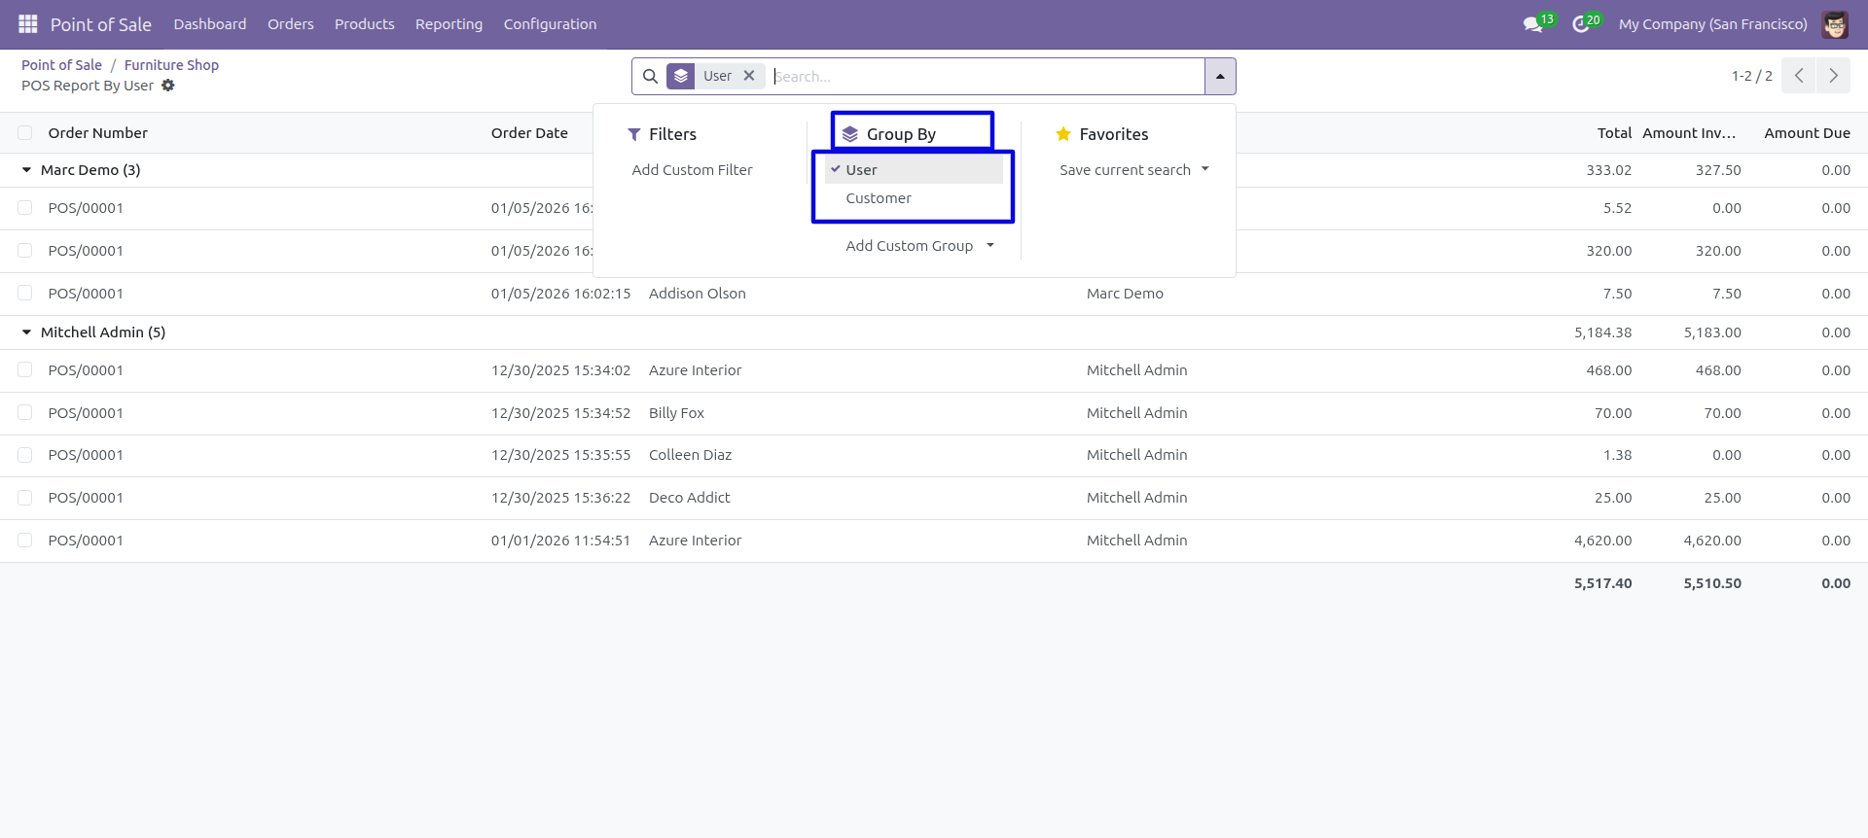Sort by Amount Due column header
This screenshot has width=1868, height=838.
coord(1807,133)
